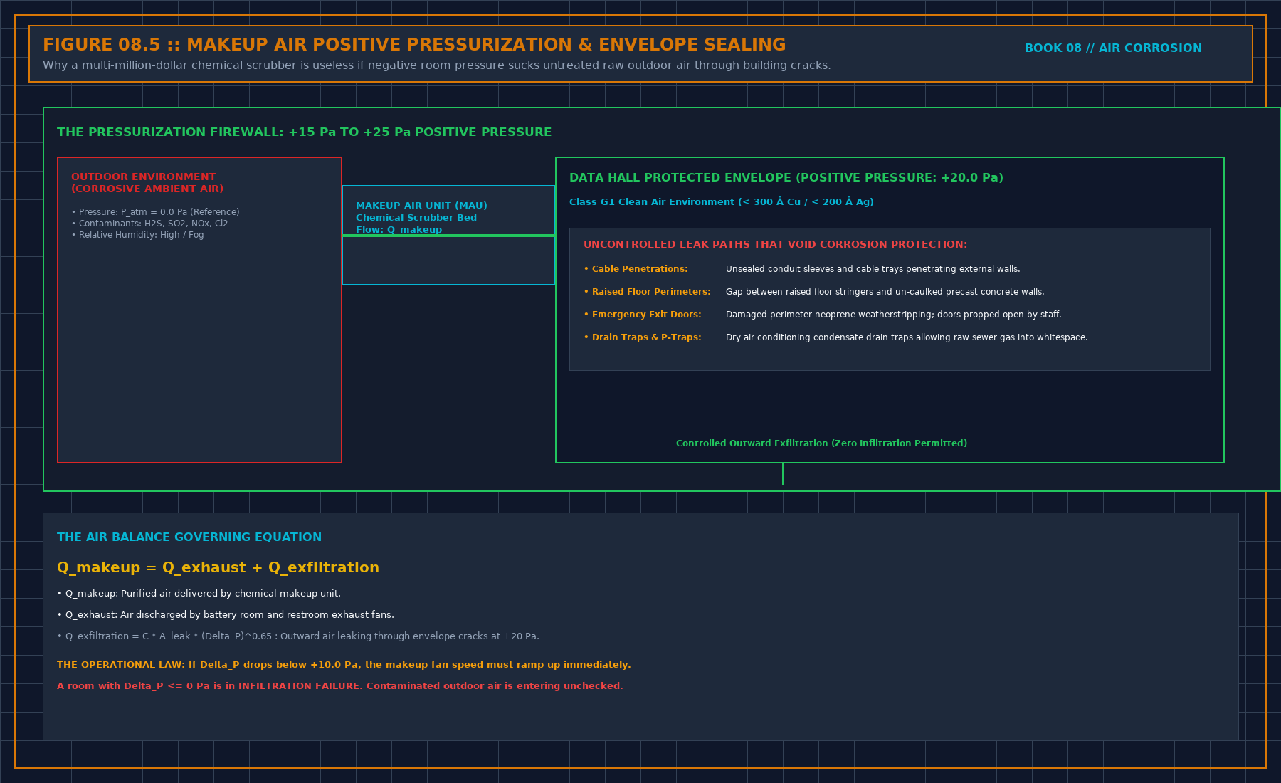Select the damaged neoprene weatherstripping description
The height and width of the screenshot is (783, 1281).
tap(894, 315)
